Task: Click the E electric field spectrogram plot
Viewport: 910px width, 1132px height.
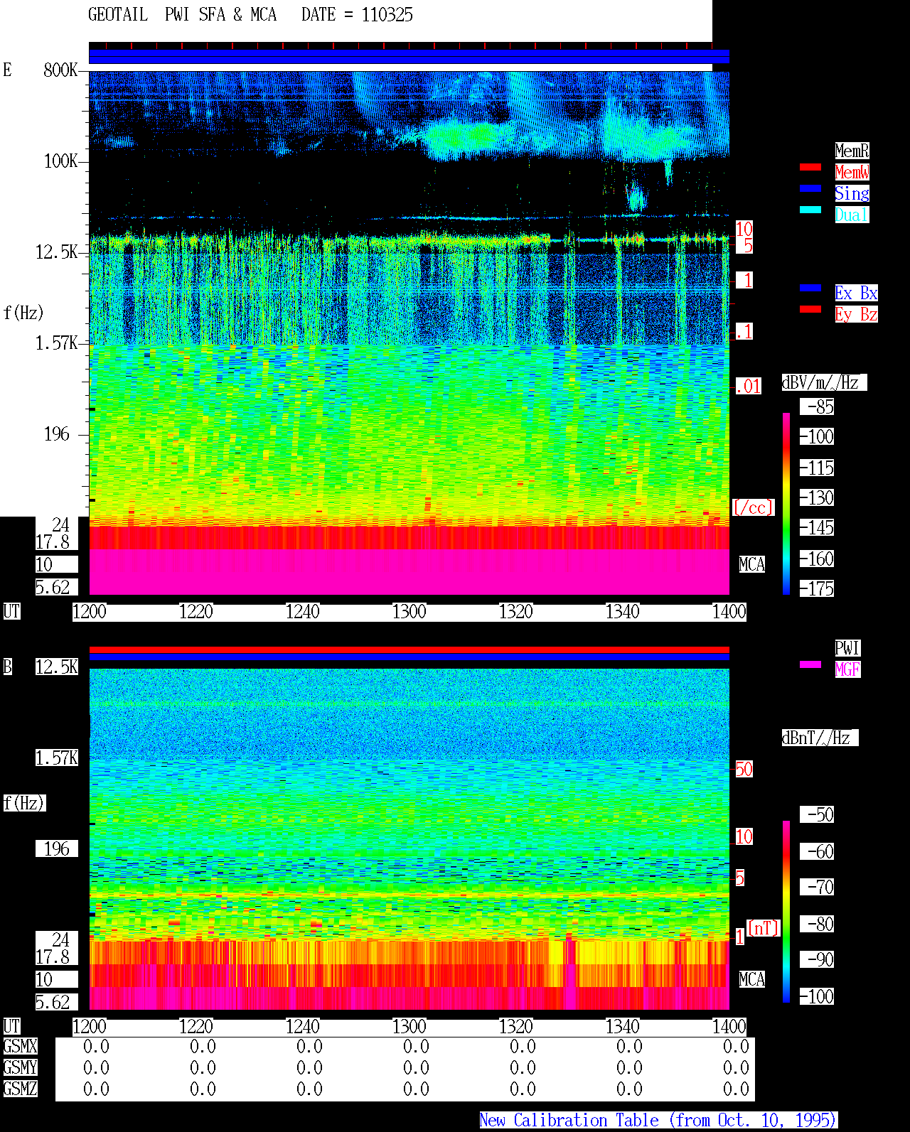Action: point(409,333)
